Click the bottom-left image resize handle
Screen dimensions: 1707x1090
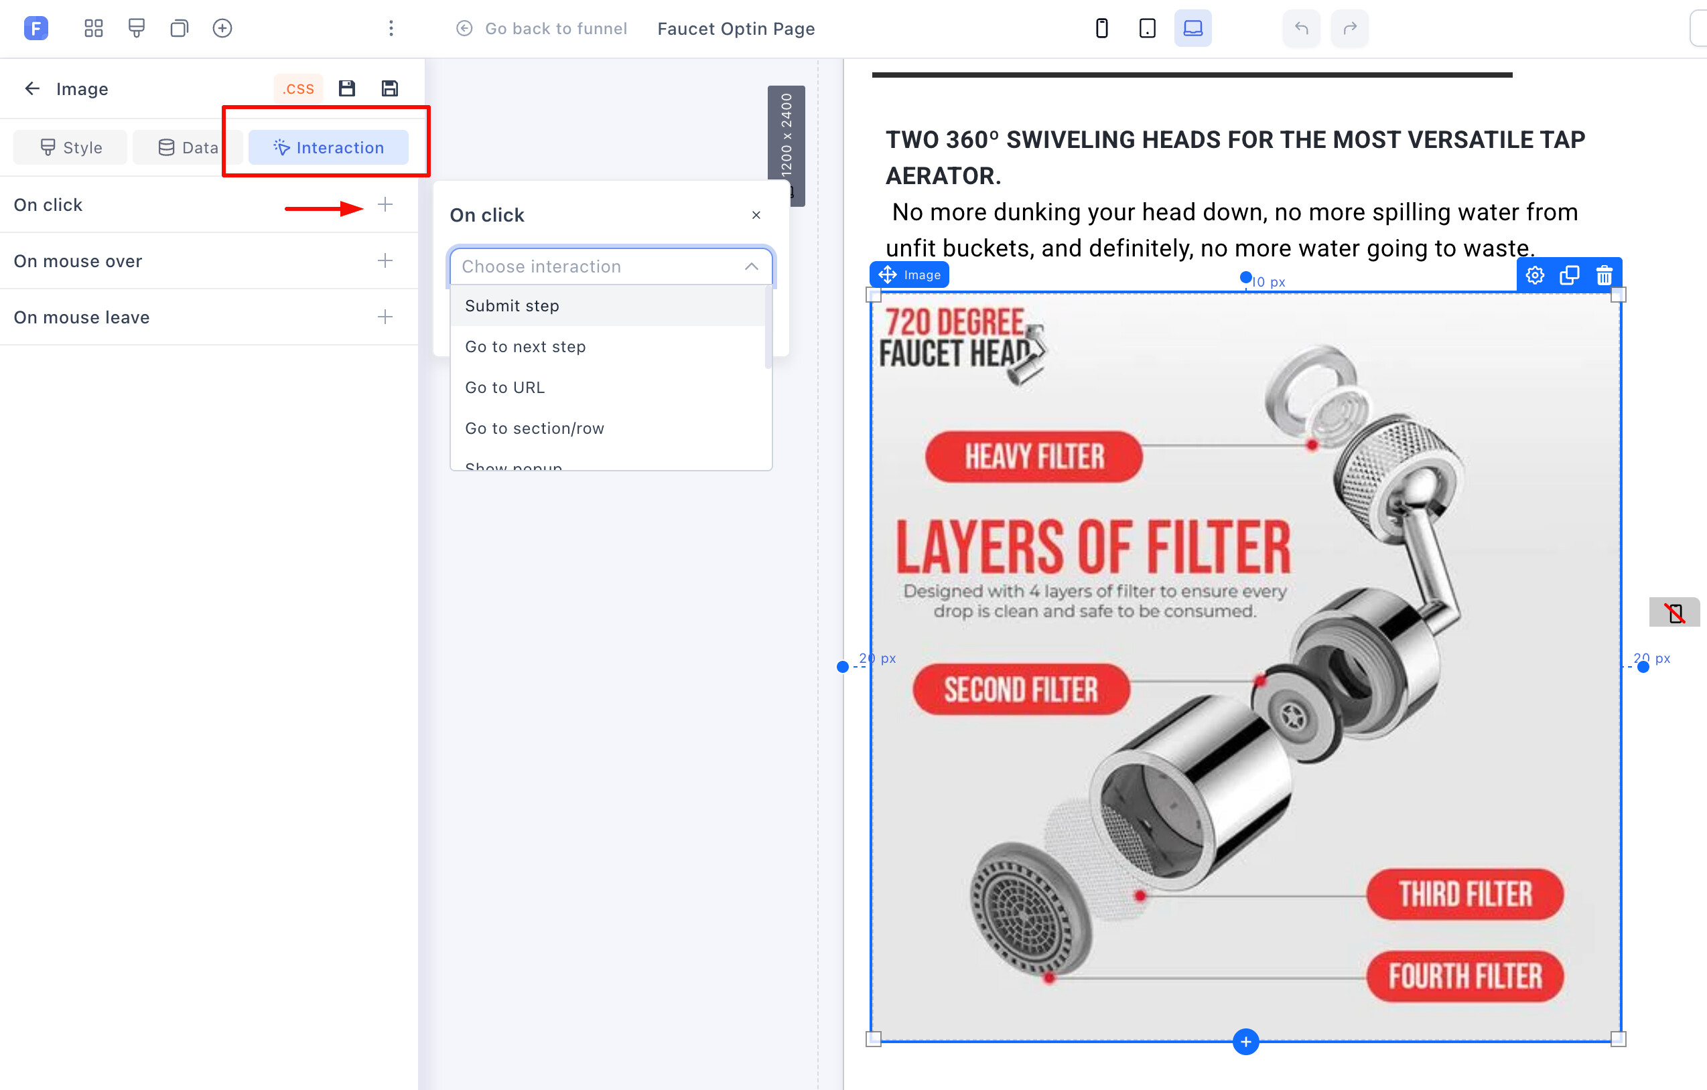(874, 1040)
